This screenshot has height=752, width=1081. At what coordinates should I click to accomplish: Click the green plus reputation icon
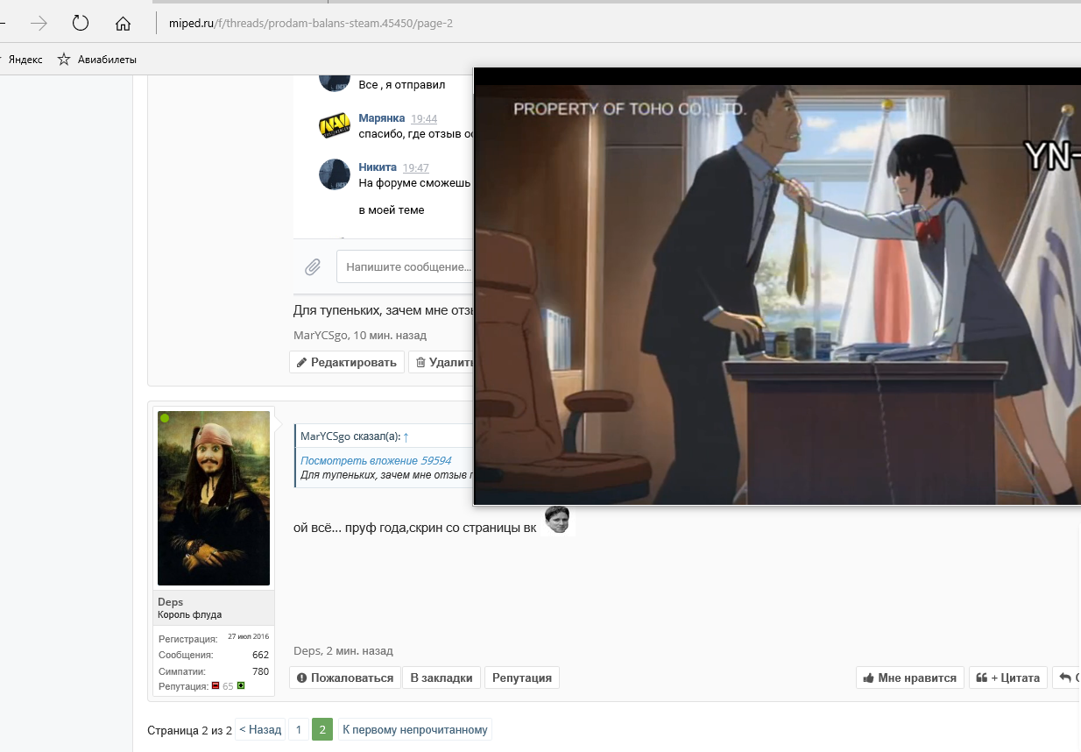241,685
